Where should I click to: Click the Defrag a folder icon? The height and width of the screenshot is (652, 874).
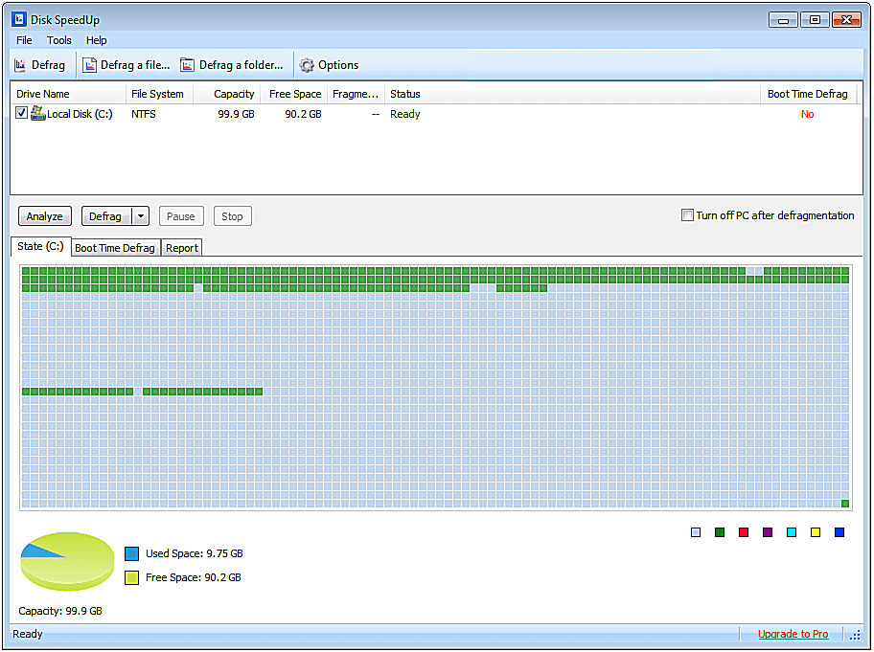coord(188,65)
